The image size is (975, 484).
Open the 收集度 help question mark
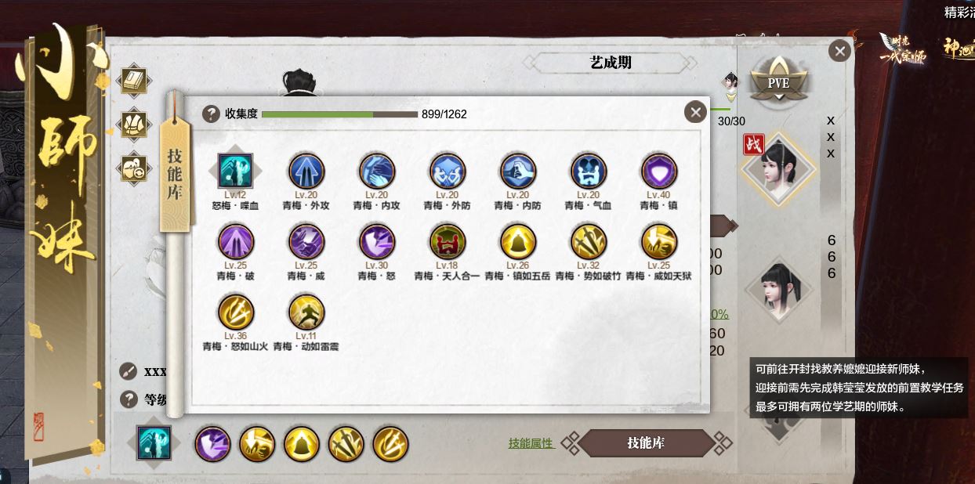pyautogui.click(x=211, y=114)
